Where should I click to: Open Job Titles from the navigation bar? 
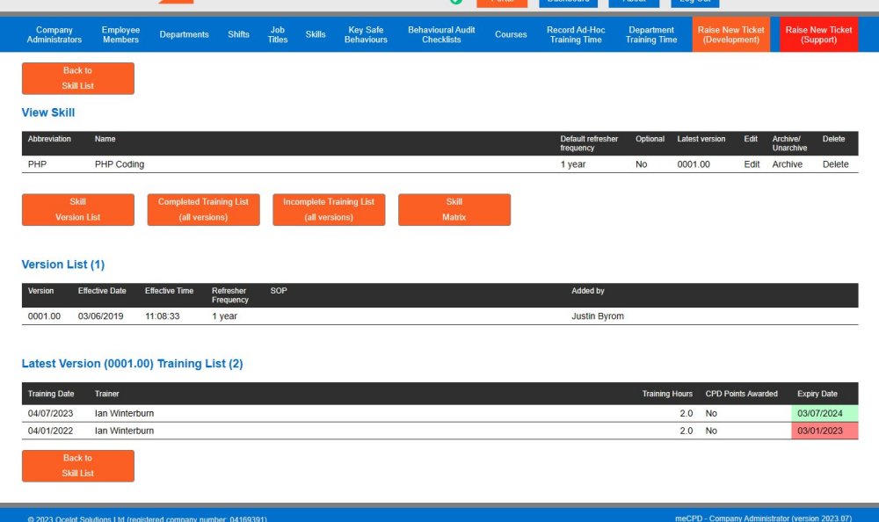pyautogui.click(x=278, y=35)
